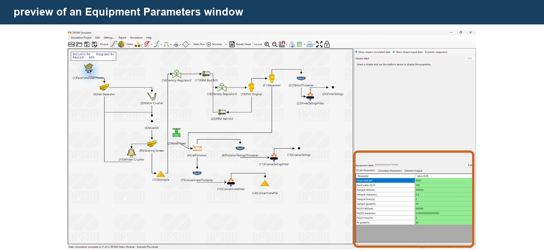Open the Report menu
Viewport: 544px width, 252px height.
pos(122,38)
